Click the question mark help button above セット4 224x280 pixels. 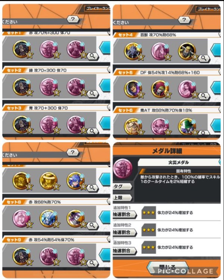click(x=184, y=20)
